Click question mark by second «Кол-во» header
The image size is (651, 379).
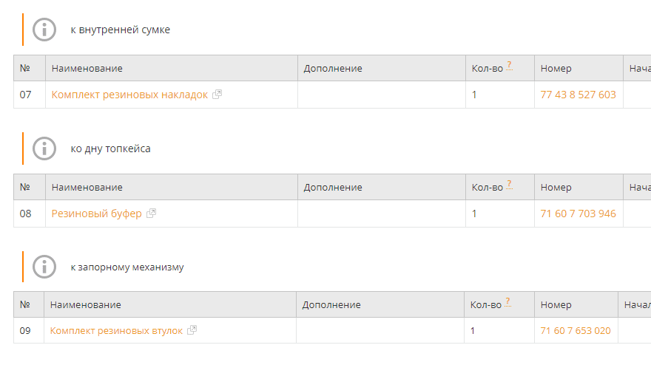tap(509, 185)
